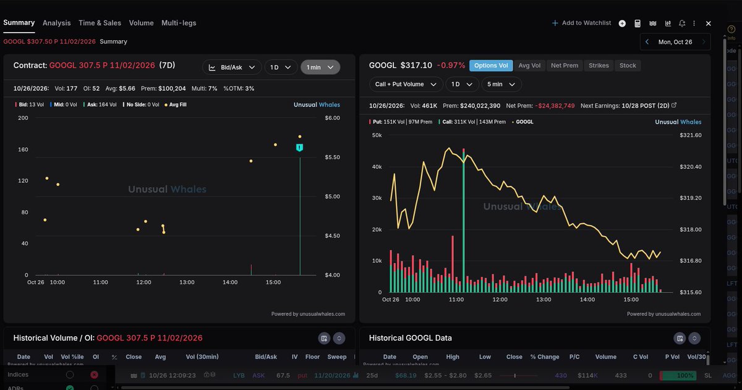The image size is (742, 390).
Task: Open earnings external link icon next to 10/28 POST
Action: coord(674,106)
